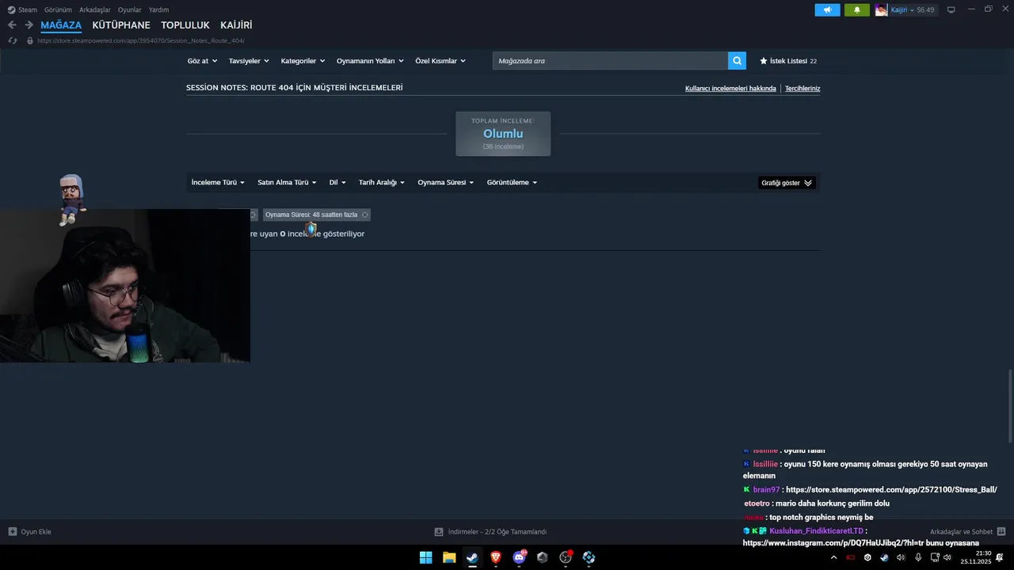Click the page vertical scrollbar thumb
Viewport: 1014px width, 570px height.
click(1010, 406)
